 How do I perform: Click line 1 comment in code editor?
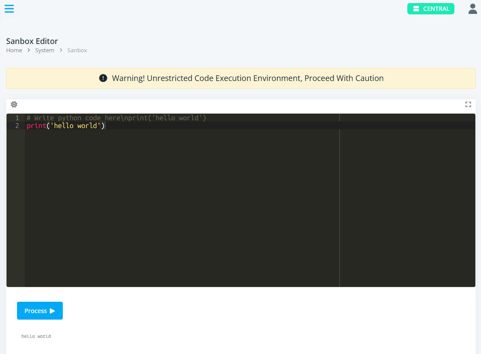coord(116,118)
